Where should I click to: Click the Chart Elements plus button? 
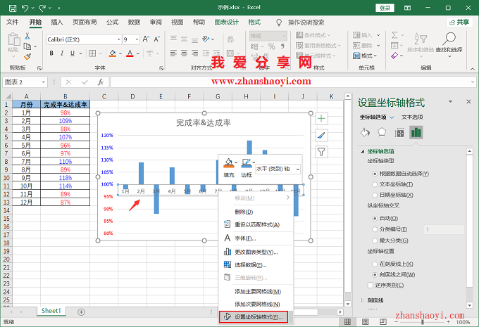click(321, 119)
